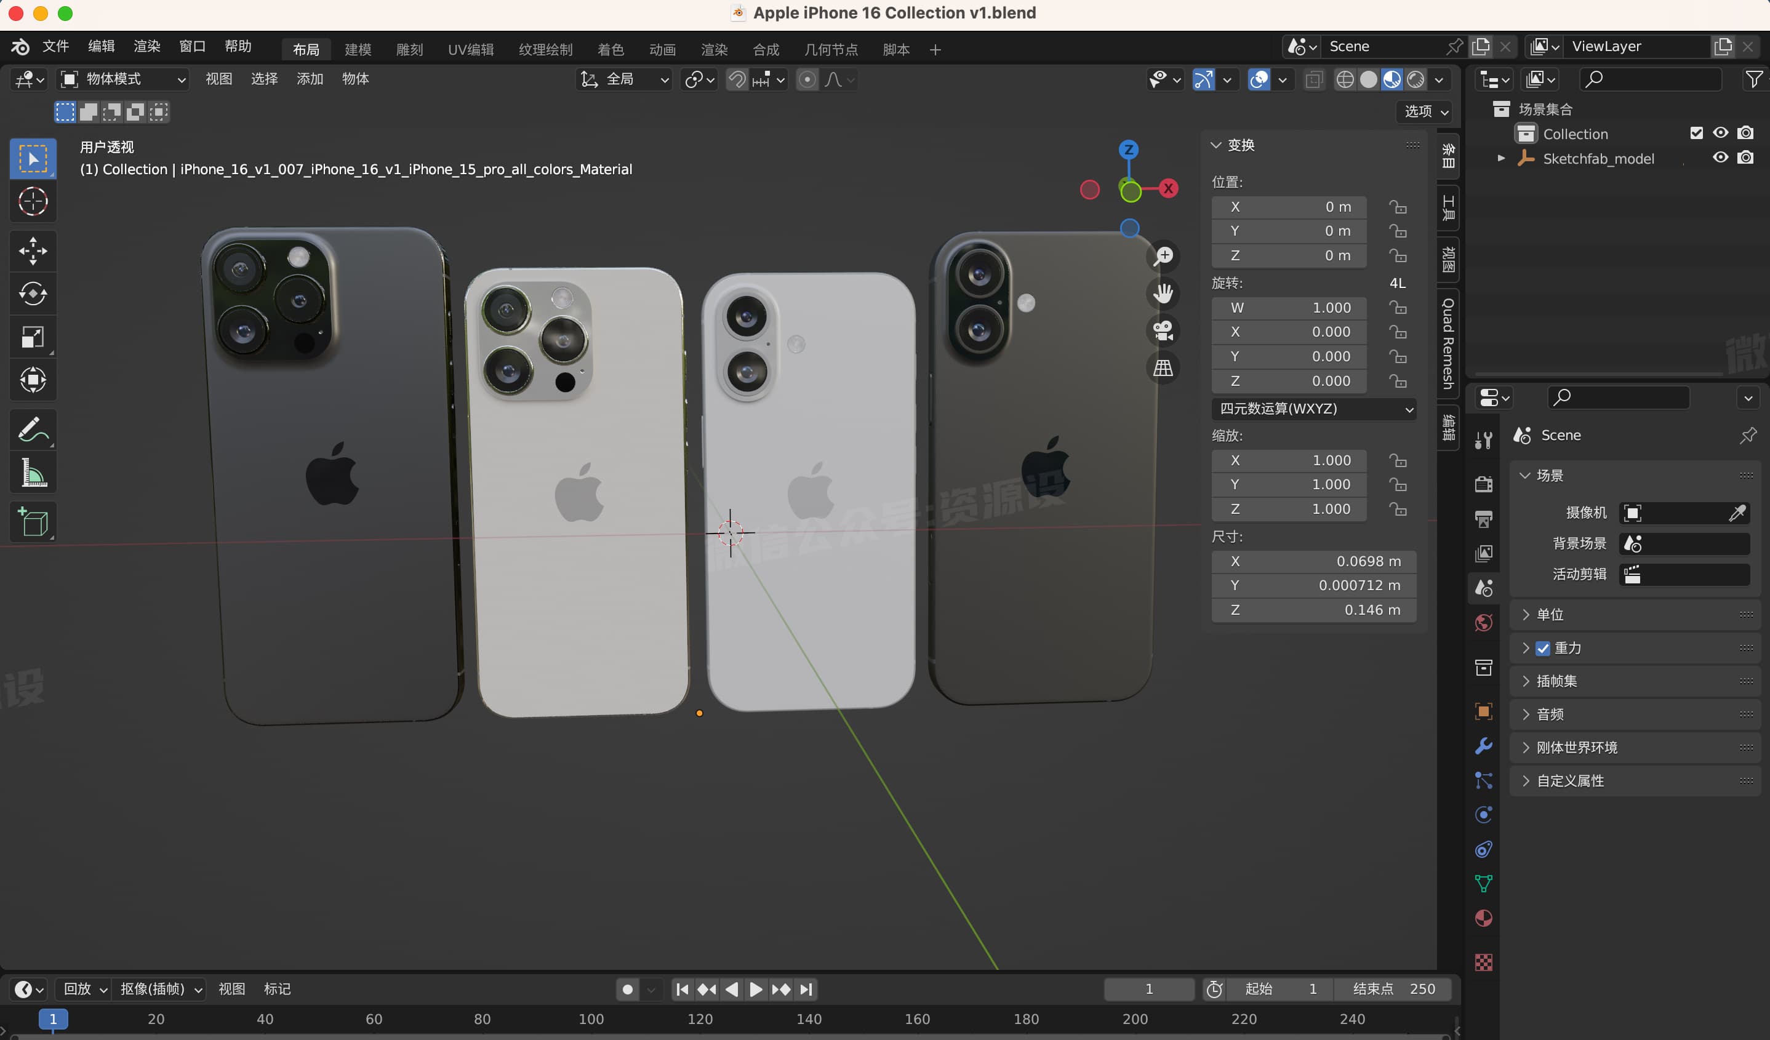Toggle the camera view icon
This screenshot has width=1770, height=1040.
(1164, 330)
